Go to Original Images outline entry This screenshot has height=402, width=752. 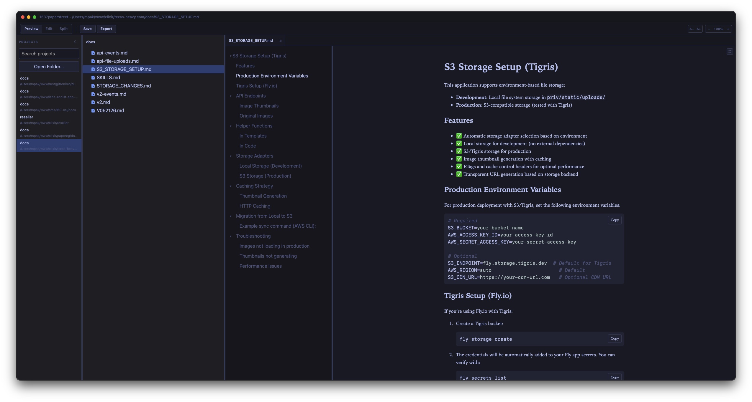[x=256, y=116]
